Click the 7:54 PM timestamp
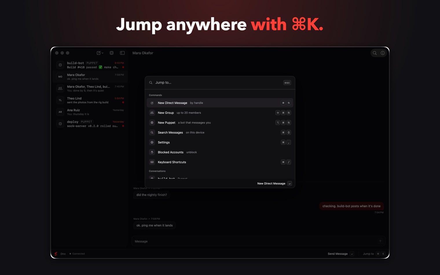Screen dimensions: 440x275 point(379,212)
